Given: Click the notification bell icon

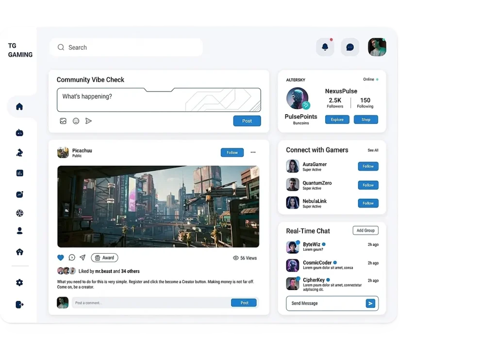Looking at the screenshot, I should pyautogui.click(x=325, y=47).
